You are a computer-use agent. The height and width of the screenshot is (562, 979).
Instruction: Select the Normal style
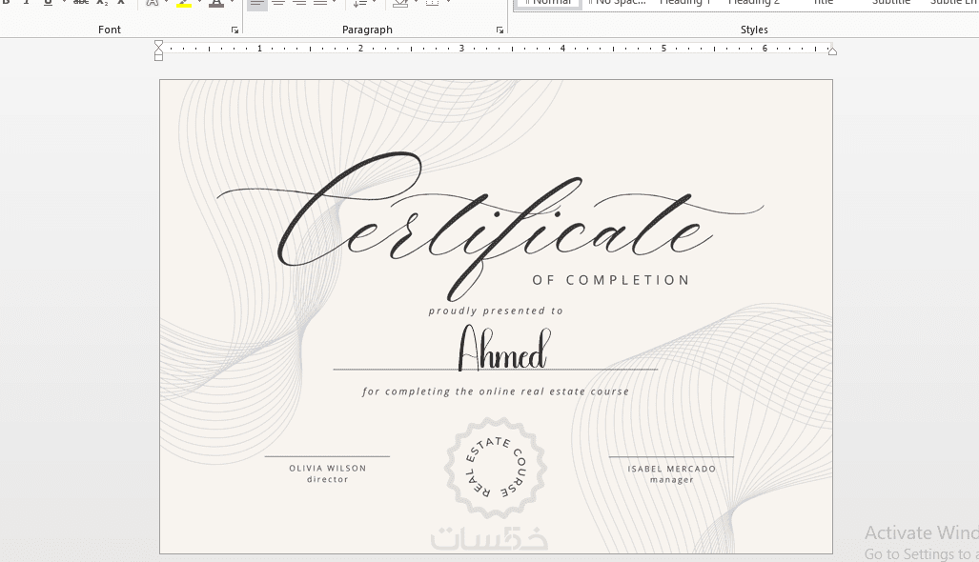coord(548,4)
